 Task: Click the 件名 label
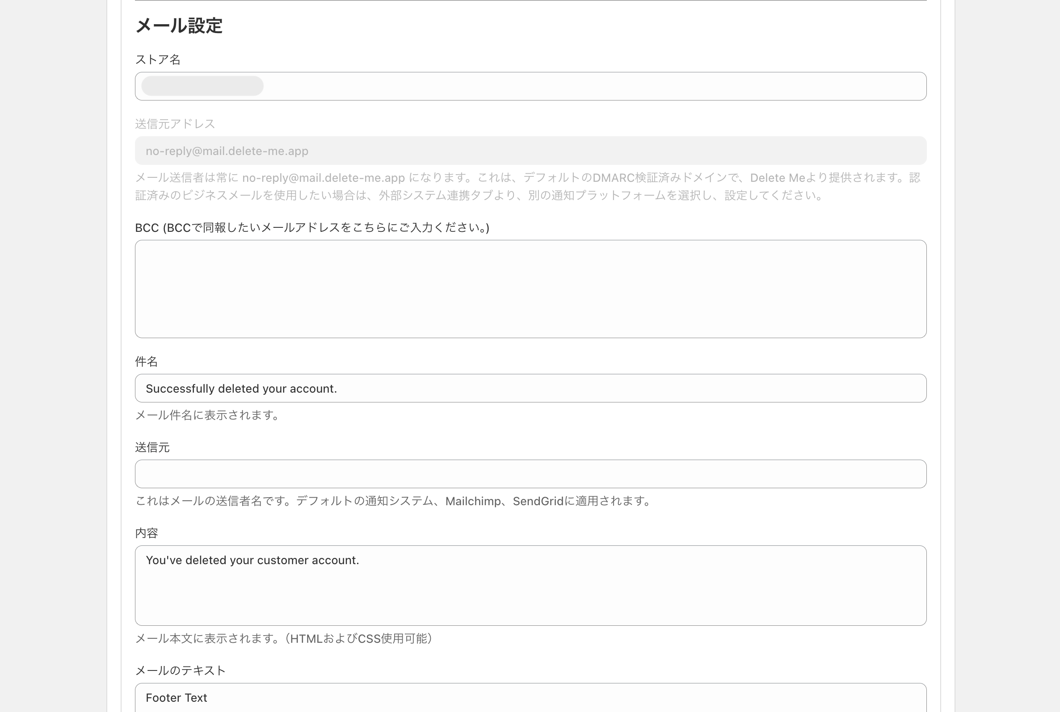point(146,361)
